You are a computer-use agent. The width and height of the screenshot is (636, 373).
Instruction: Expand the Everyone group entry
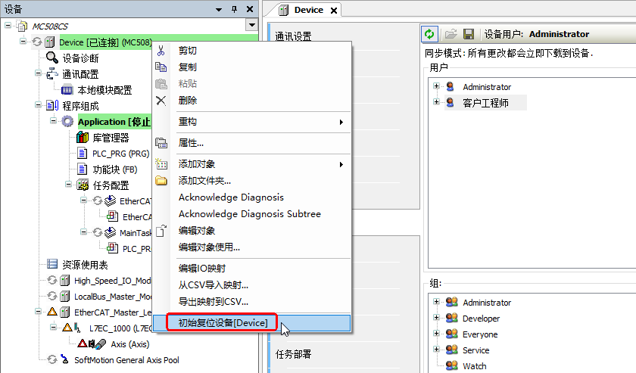pos(436,333)
